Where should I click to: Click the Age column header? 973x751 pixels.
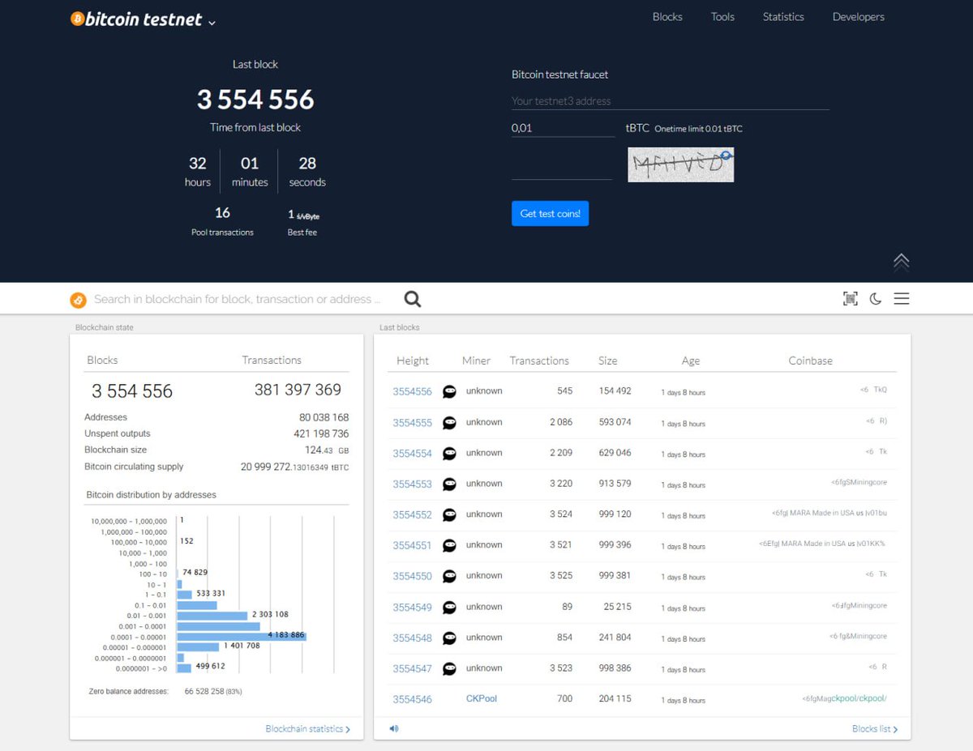click(691, 361)
